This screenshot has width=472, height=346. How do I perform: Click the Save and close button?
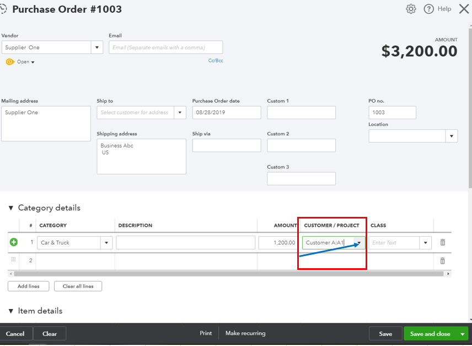click(x=430, y=334)
